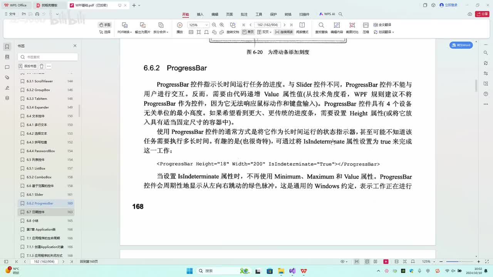Open bookmark 6.4.4 PasswordBox

pyautogui.click(x=46, y=151)
